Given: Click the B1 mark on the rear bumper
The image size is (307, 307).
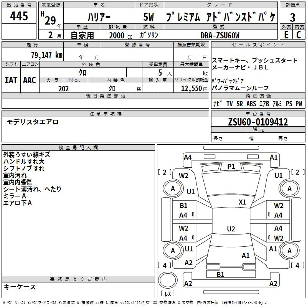Looking at the screenshot, I should click(220, 274).
